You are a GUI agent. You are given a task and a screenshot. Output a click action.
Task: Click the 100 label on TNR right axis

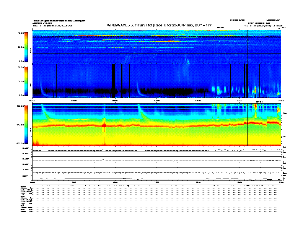pyautogui.click(x=285, y=113)
